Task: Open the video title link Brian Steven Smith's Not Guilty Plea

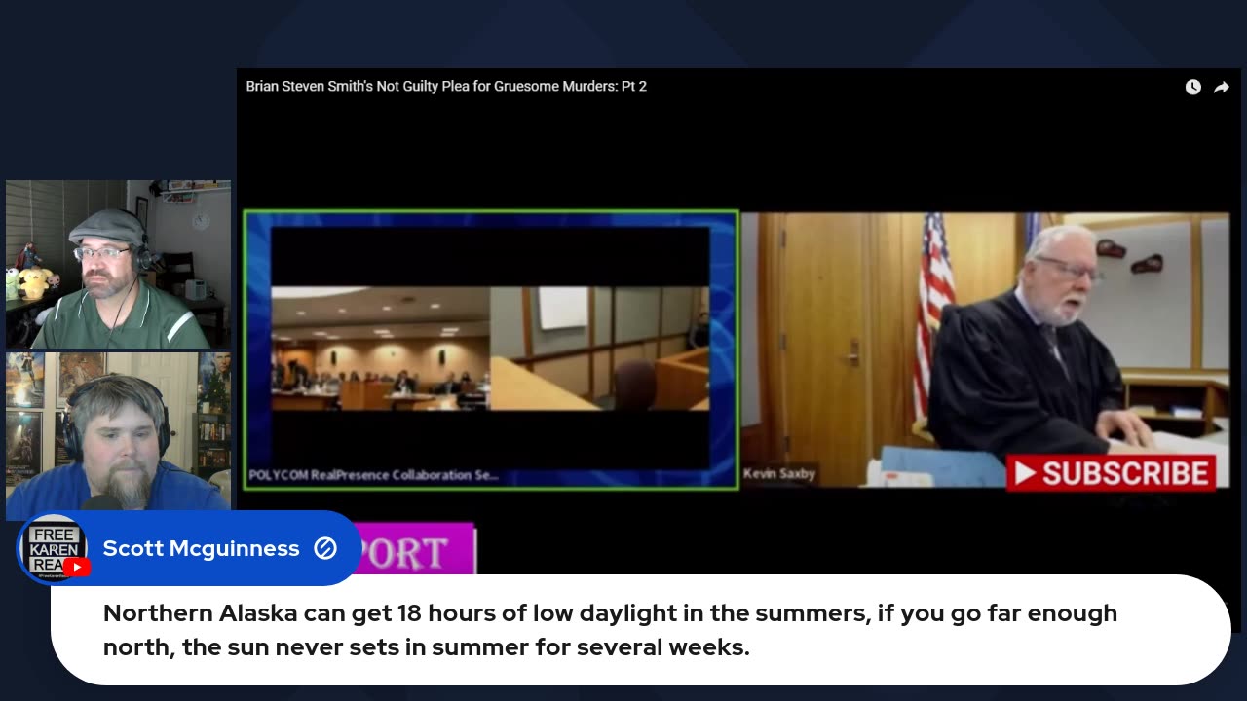Action: tap(446, 86)
